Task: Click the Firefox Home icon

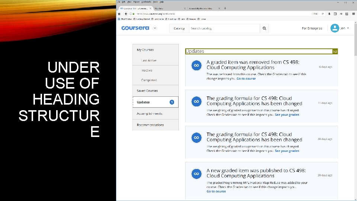Action: [x=119, y=14]
